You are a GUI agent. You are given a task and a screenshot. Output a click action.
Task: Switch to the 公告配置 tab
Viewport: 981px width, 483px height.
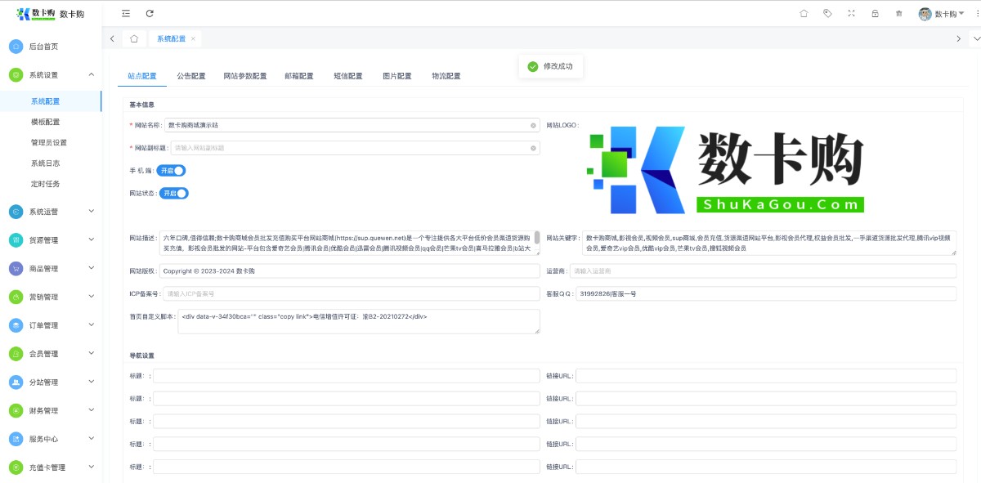(191, 76)
